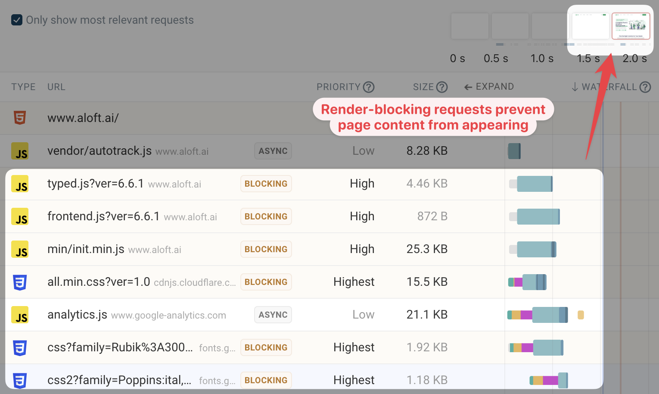The image size is (659, 394).
Task: Click the BLOCKING badge on min/init.min.js
Action: (x=266, y=249)
